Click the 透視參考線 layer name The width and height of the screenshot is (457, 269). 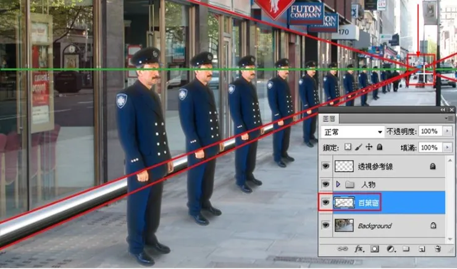[375, 167]
